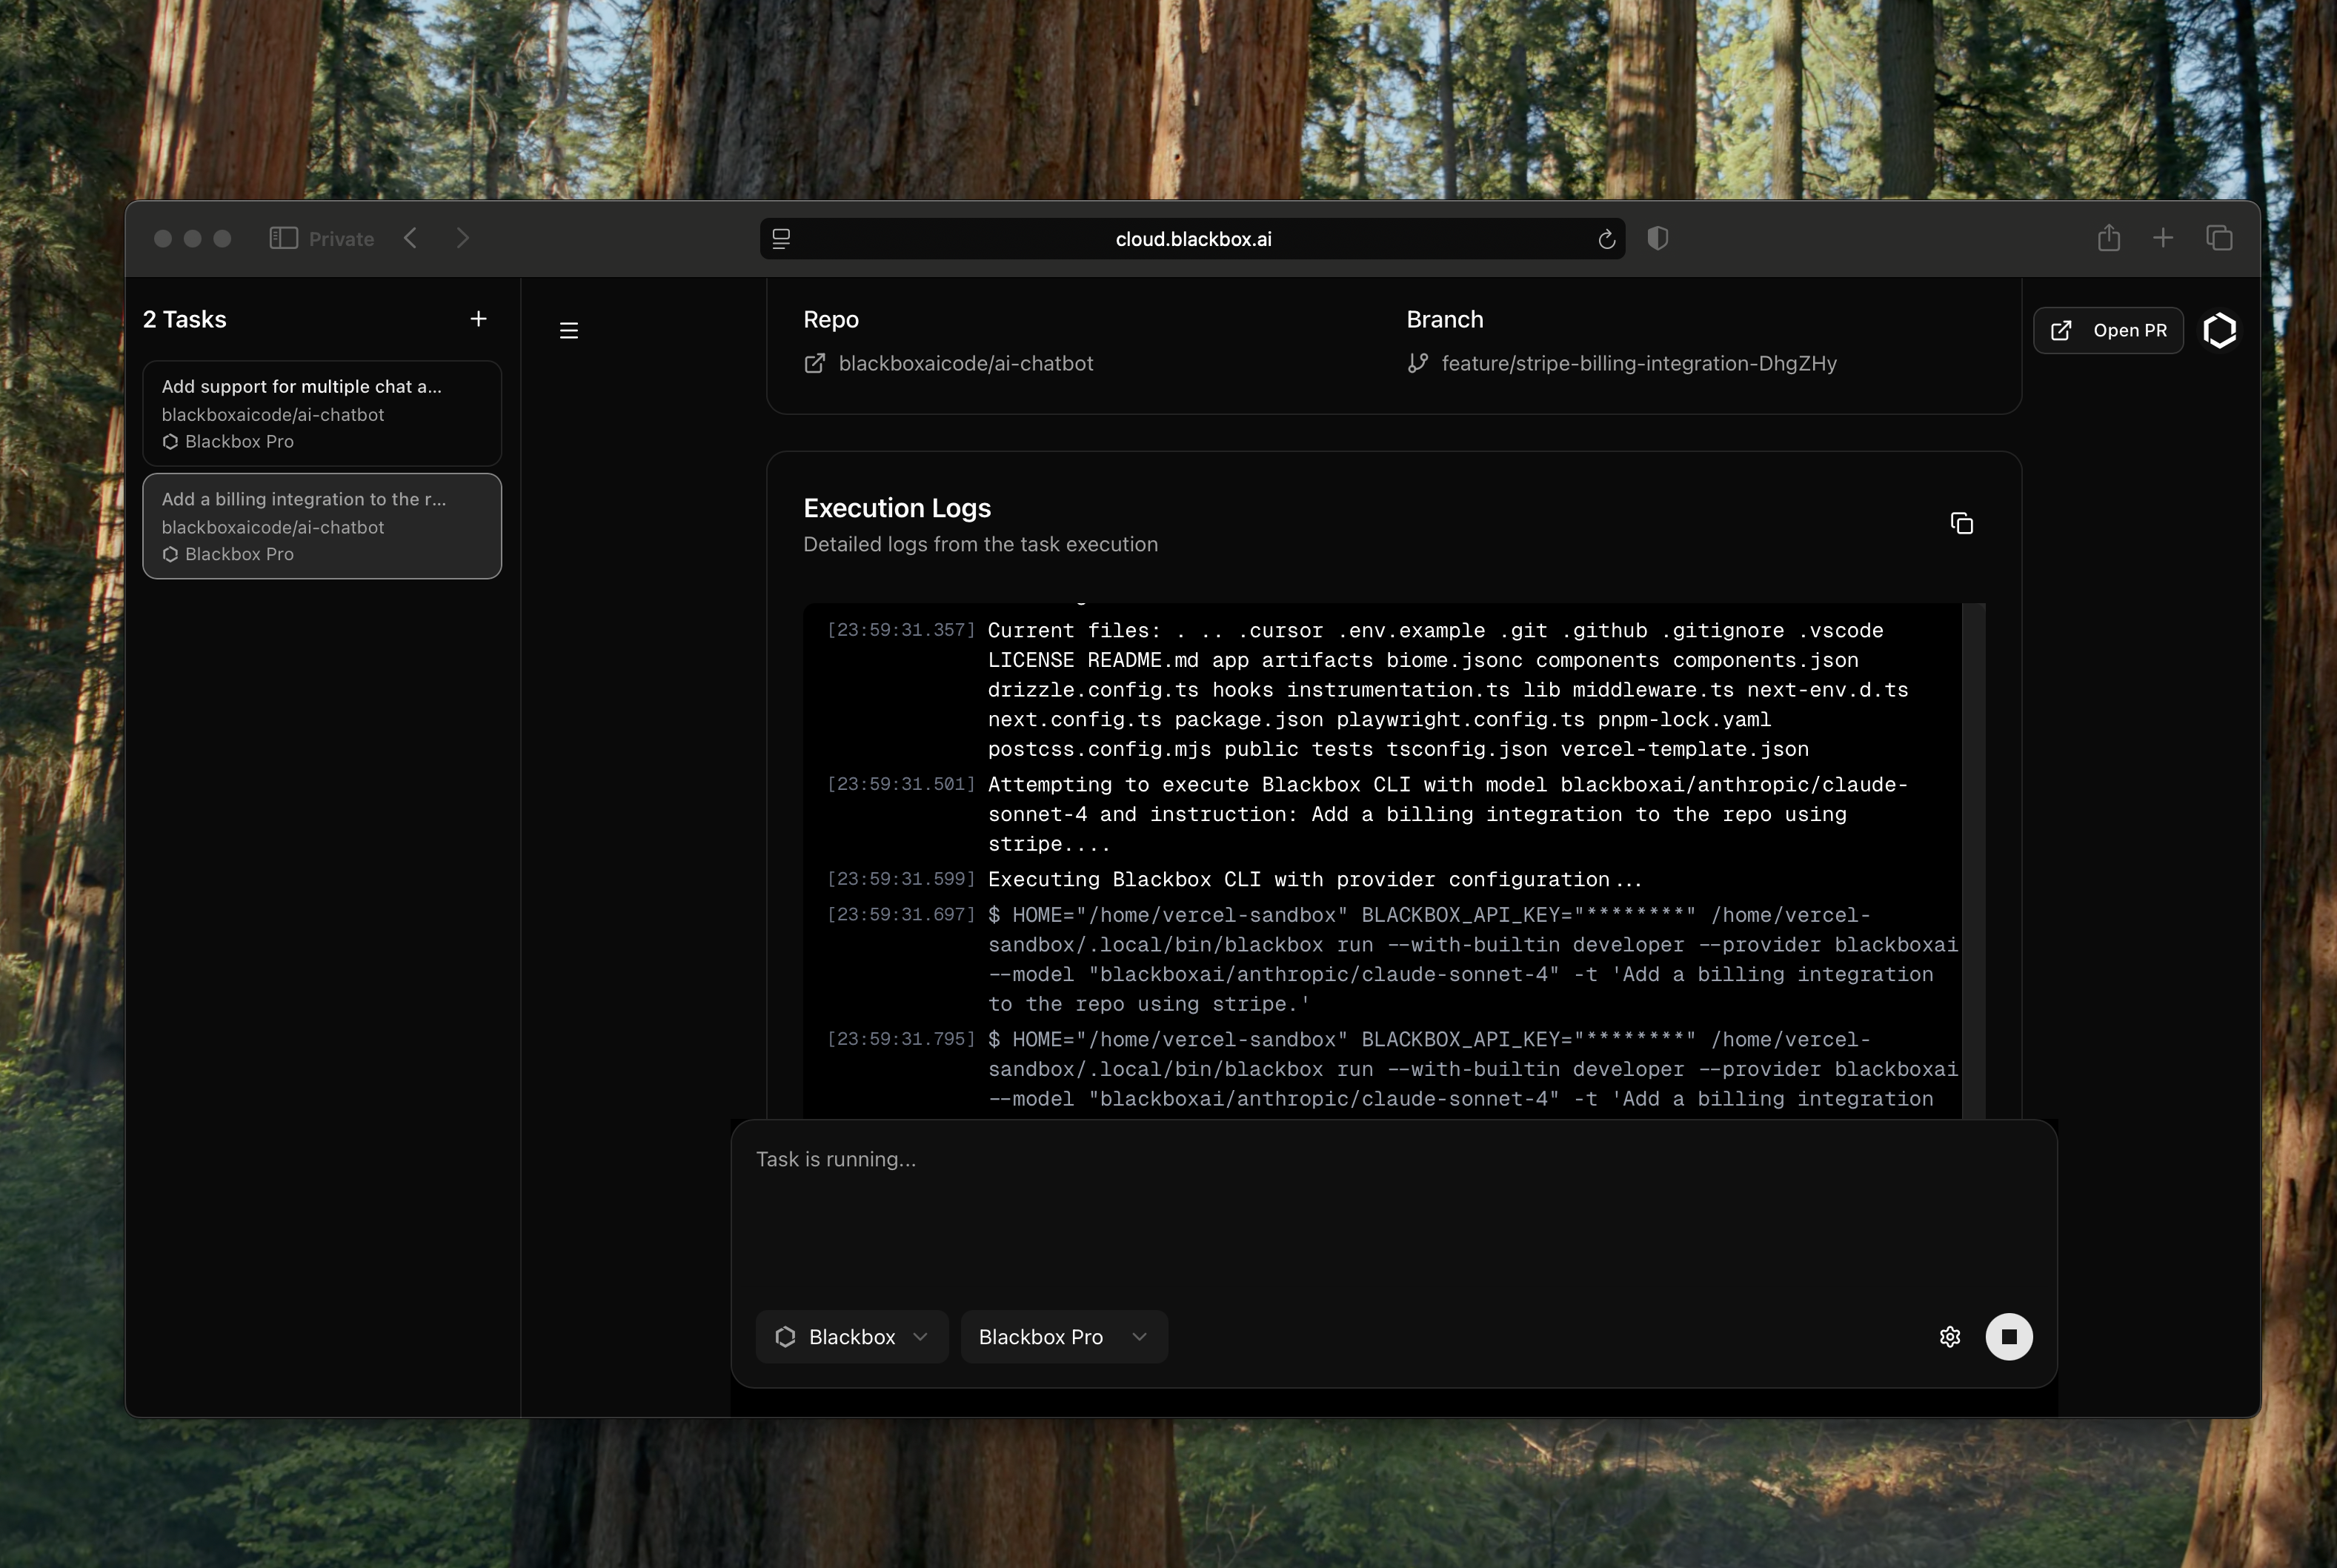
Task: Stop the running task
Action: pos(2008,1337)
